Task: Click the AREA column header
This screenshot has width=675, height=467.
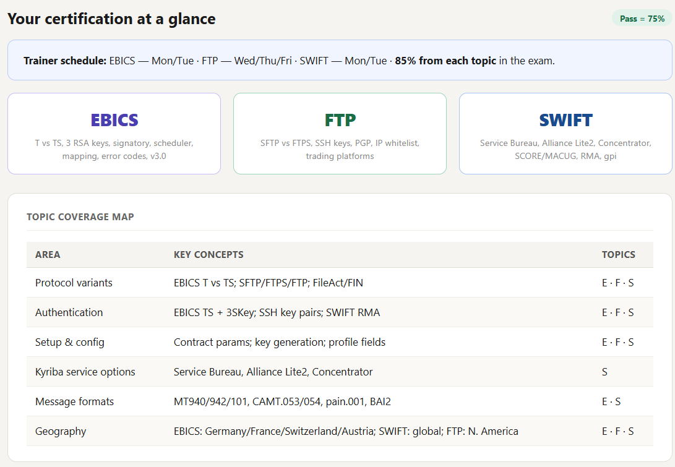Action: tap(48, 255)
